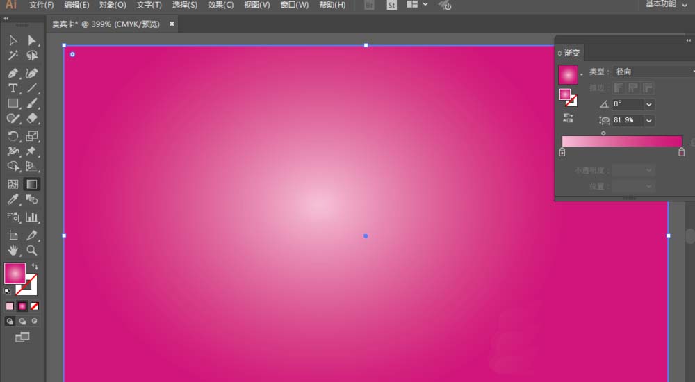Open the 基本功能 workspace dropdown
695x382 pixels.
(x=667, y=4)
